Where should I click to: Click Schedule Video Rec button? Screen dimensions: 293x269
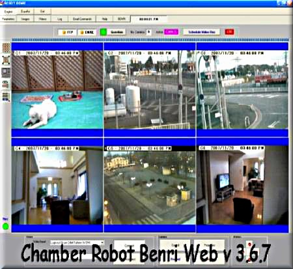tap(202, 32)
